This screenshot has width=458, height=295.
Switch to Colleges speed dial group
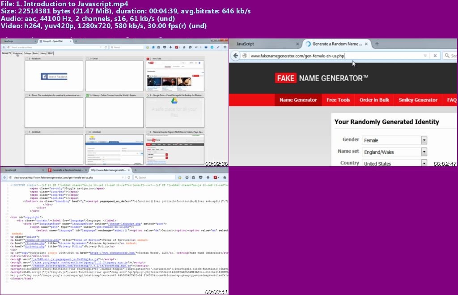(27, 53)
